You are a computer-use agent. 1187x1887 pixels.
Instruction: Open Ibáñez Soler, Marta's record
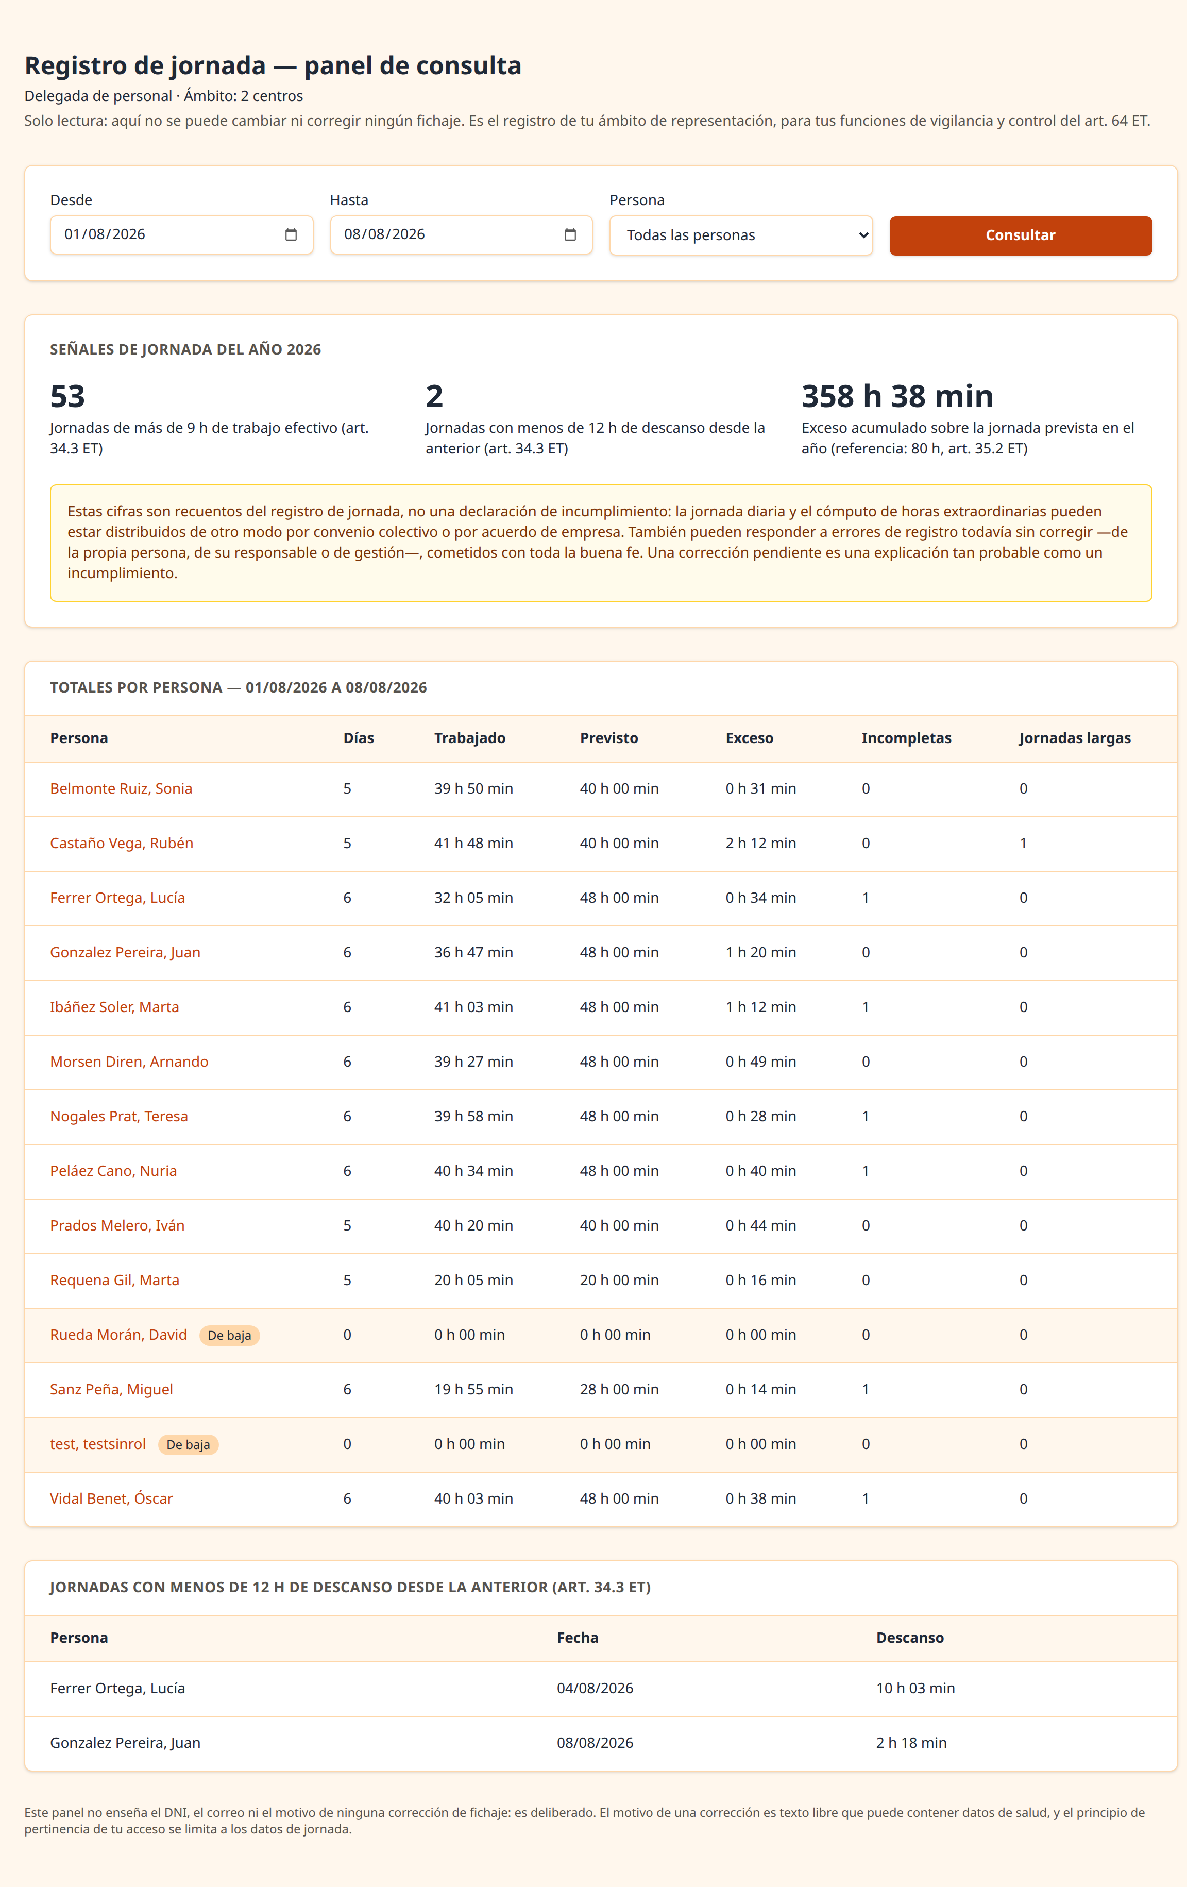click(114, 1007)
